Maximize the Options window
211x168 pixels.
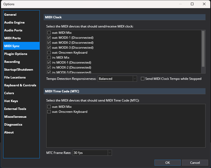(192, 4)
